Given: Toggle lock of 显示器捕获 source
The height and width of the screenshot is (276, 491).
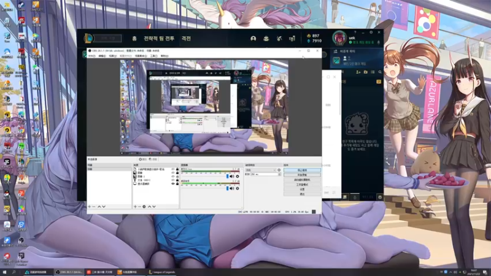Looking at the screenshot, I should click(x=177, y=183).
